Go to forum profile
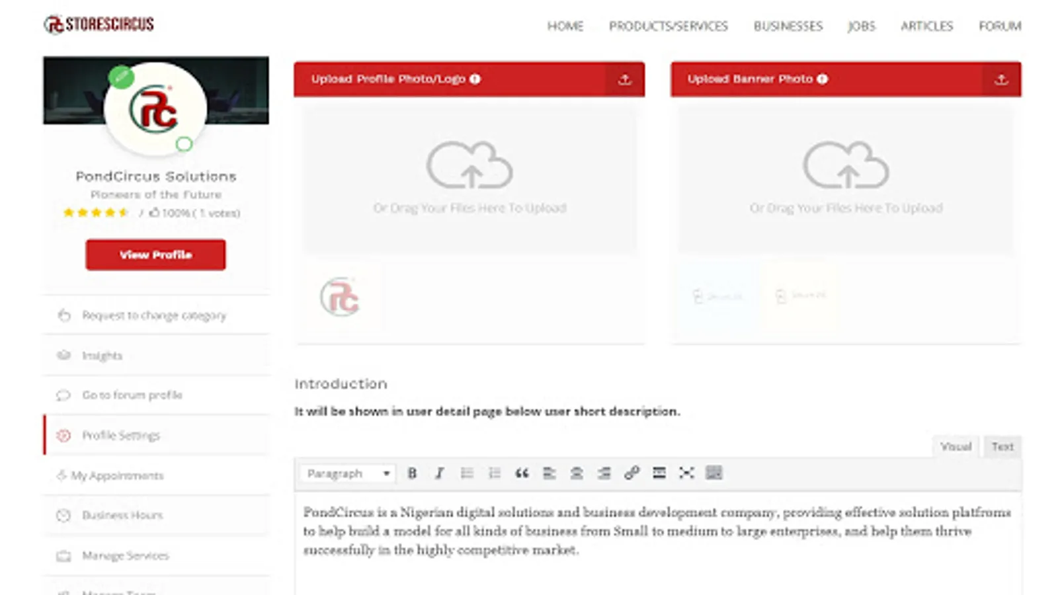This screenshot has height=595, width=1058. pos(156,395)
